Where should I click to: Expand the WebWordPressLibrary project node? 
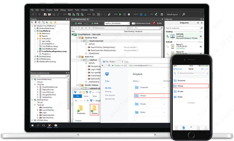tap(35, 62)
